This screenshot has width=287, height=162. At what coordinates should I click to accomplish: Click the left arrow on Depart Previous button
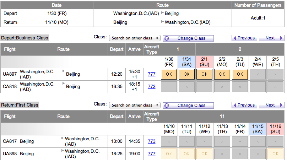tap(235, 38)
